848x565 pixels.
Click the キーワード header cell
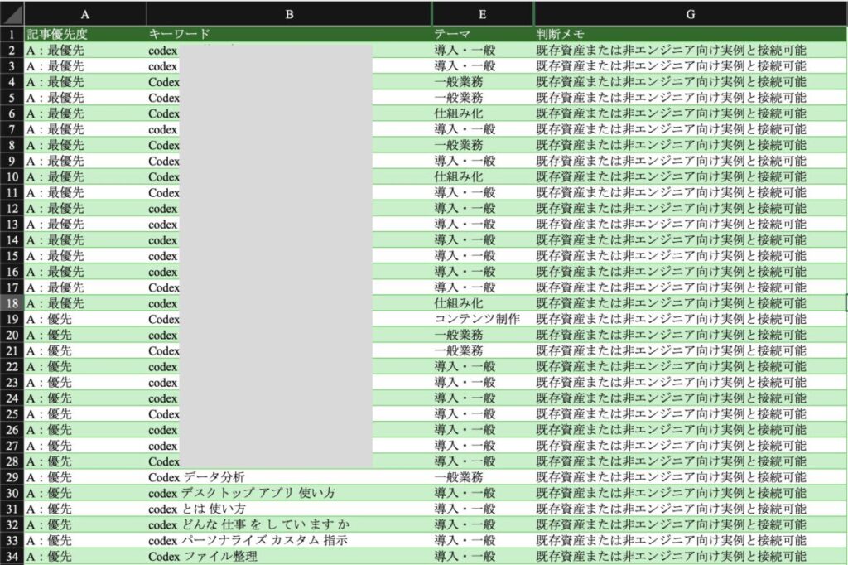[x=289, y=35]
